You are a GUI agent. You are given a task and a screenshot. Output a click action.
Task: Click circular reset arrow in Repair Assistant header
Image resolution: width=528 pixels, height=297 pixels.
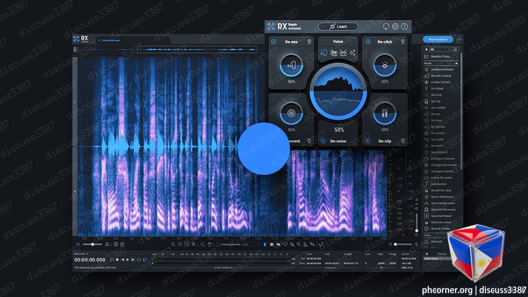pos(386,26)
